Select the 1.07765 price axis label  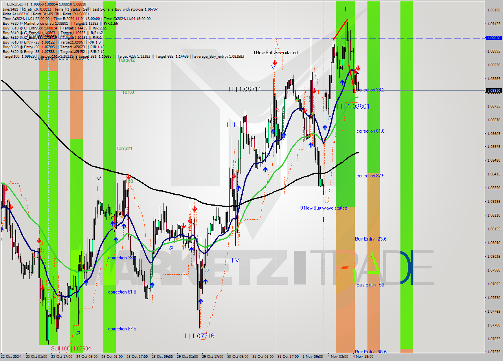(x=494, y=311)
